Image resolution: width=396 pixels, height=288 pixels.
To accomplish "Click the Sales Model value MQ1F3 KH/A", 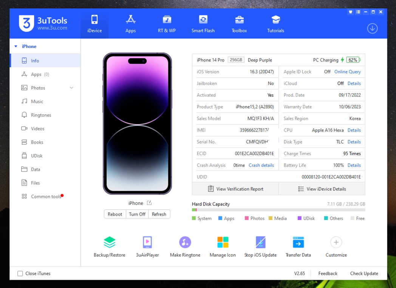I will [x=261, y=119].
